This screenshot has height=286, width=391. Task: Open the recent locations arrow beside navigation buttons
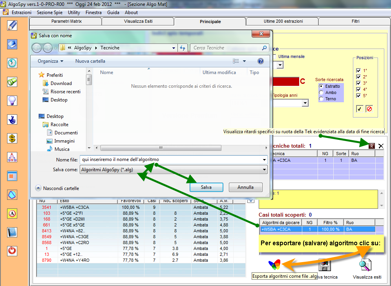pyautogui.click(x=55, y=48)
